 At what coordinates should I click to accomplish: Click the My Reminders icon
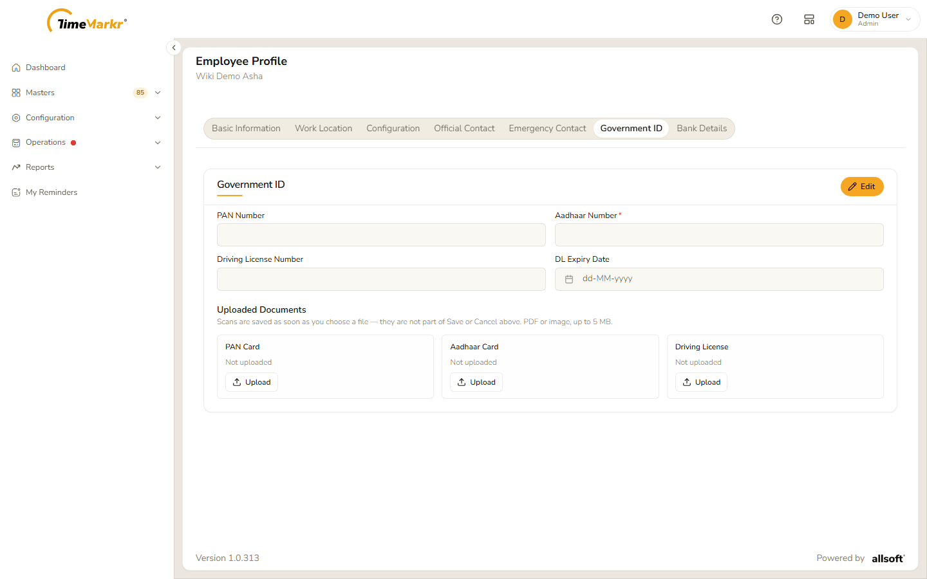tap(16, 192)
